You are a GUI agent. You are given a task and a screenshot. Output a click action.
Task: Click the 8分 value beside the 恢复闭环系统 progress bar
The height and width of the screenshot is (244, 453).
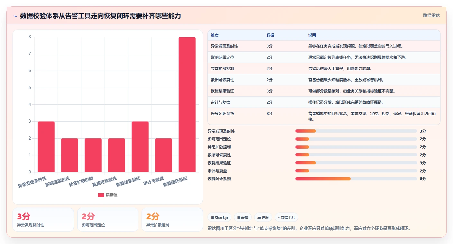coord(423,179)
